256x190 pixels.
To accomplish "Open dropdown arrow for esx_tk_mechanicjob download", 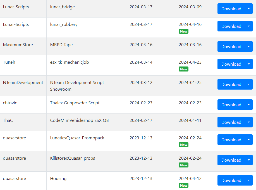I will [x=249, y=64].
